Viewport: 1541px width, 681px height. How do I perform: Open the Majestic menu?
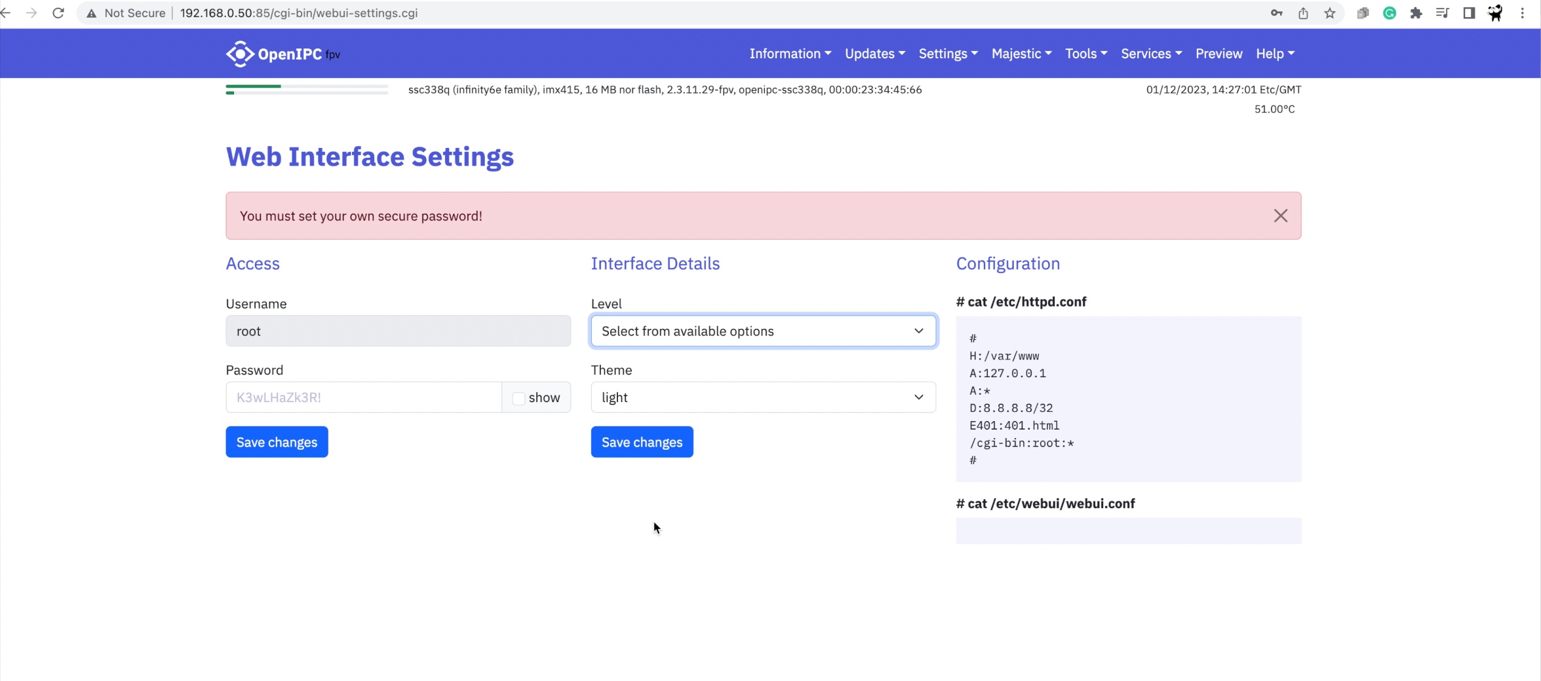(x=1021, y=54)
